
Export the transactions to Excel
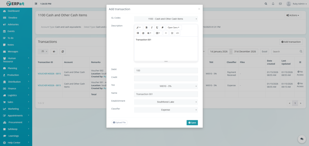[x=264, y=51]
